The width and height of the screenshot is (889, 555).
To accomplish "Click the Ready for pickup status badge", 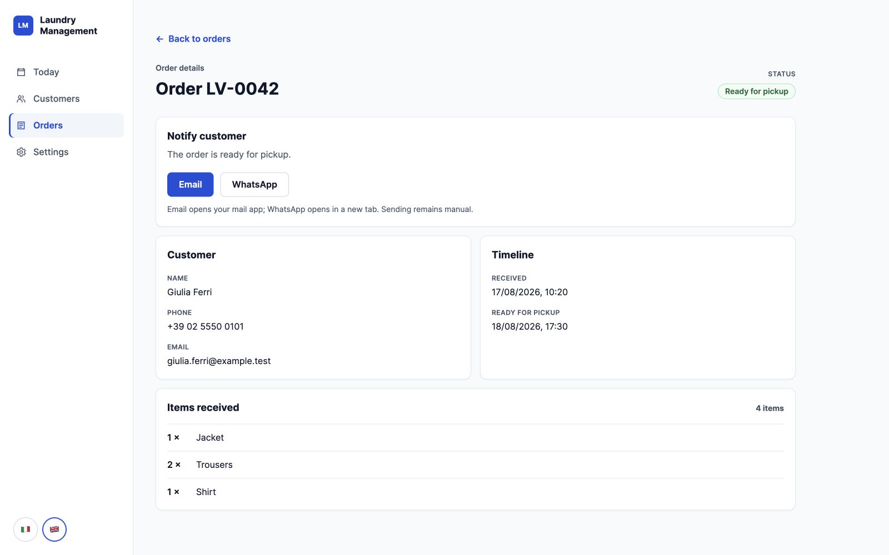I will pyautogui.click(x=756, y=91).
